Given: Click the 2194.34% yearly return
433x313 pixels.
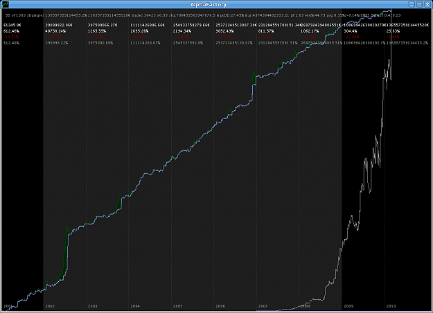Looking at the screenshot, I should [182, 31].
